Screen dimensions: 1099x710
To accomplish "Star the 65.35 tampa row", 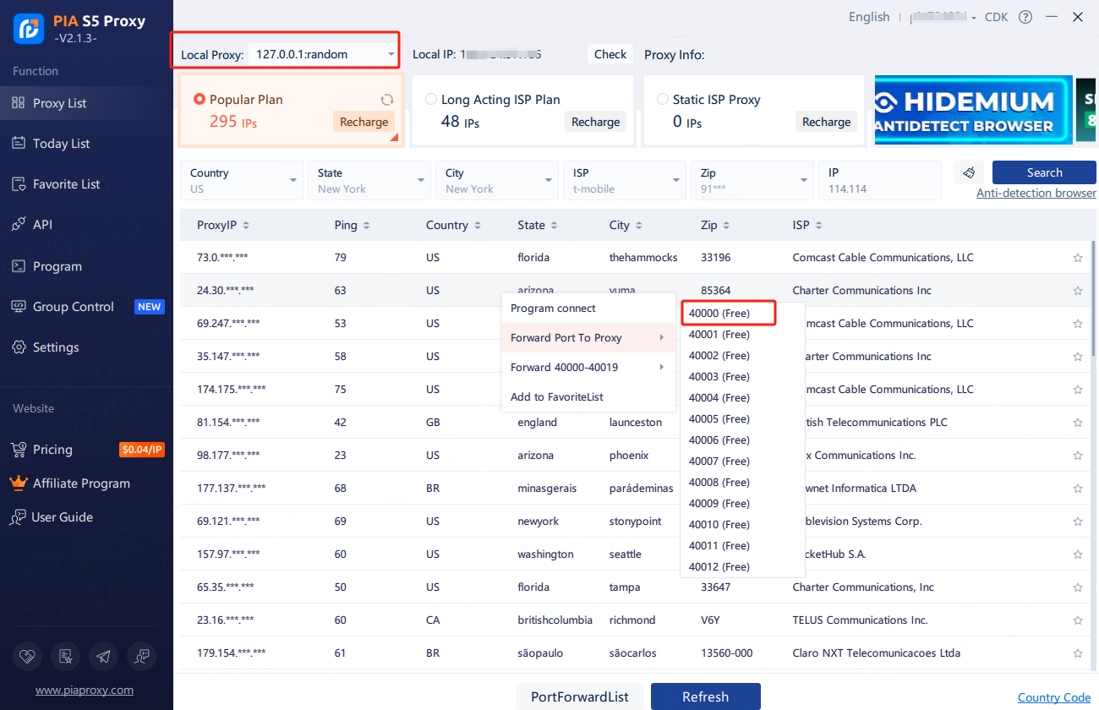I will point(1078,587).
